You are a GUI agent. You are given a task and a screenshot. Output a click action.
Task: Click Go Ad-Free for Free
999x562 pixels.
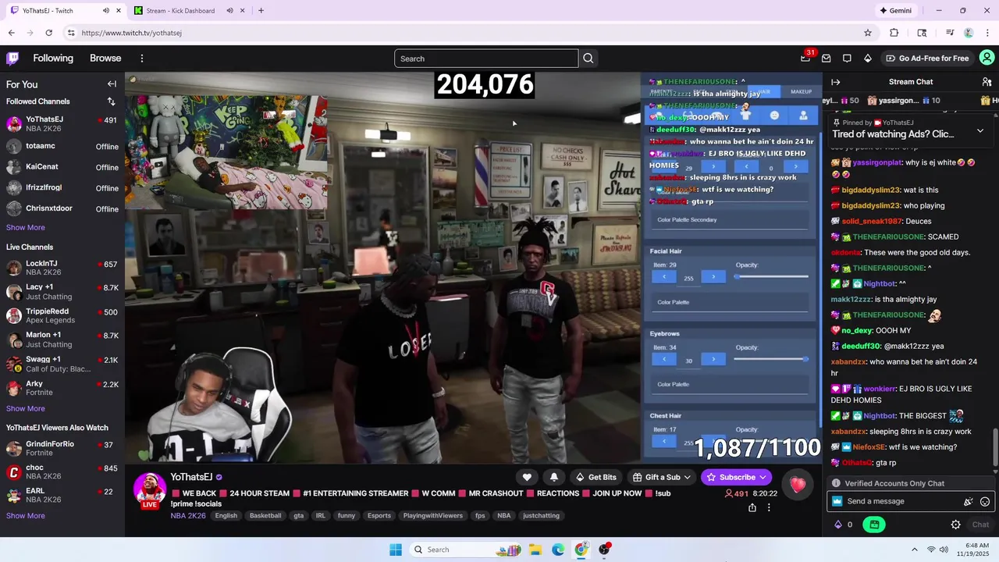(x=927, y=58)
